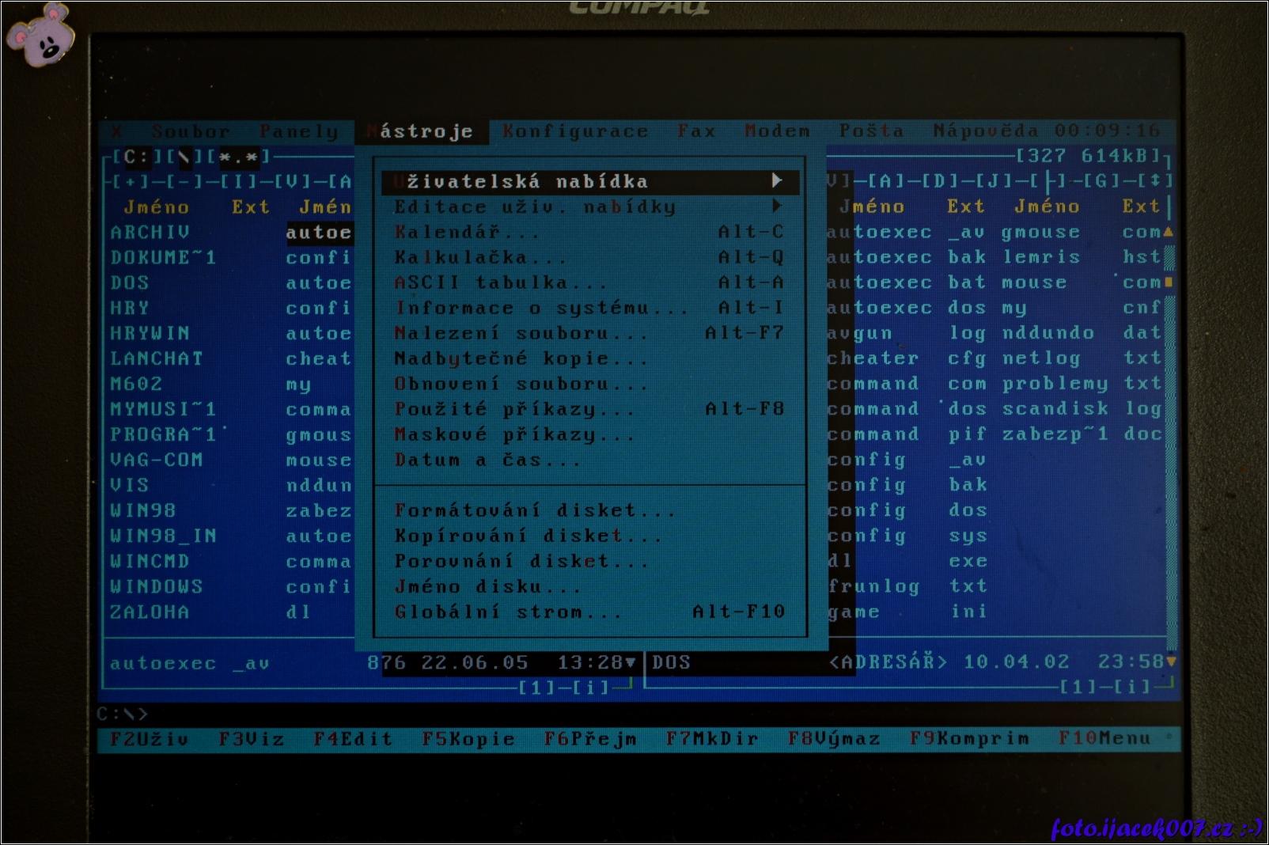This screenshot has height=845, width=1269.
Task: Toggle the [1] button under left panel
Action: click(x=536, y=688)
